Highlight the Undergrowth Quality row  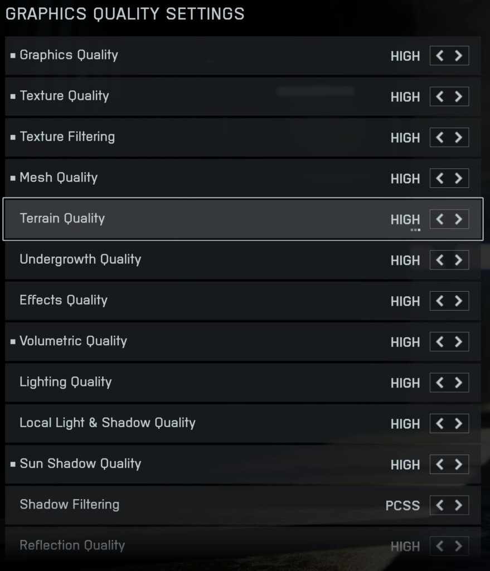223,260
